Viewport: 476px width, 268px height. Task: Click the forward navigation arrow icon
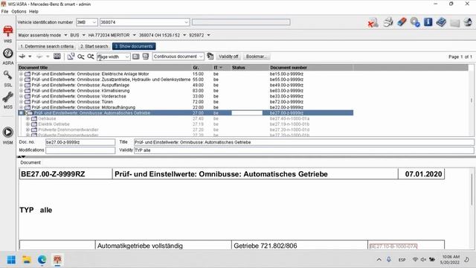(x=39, y=57)
